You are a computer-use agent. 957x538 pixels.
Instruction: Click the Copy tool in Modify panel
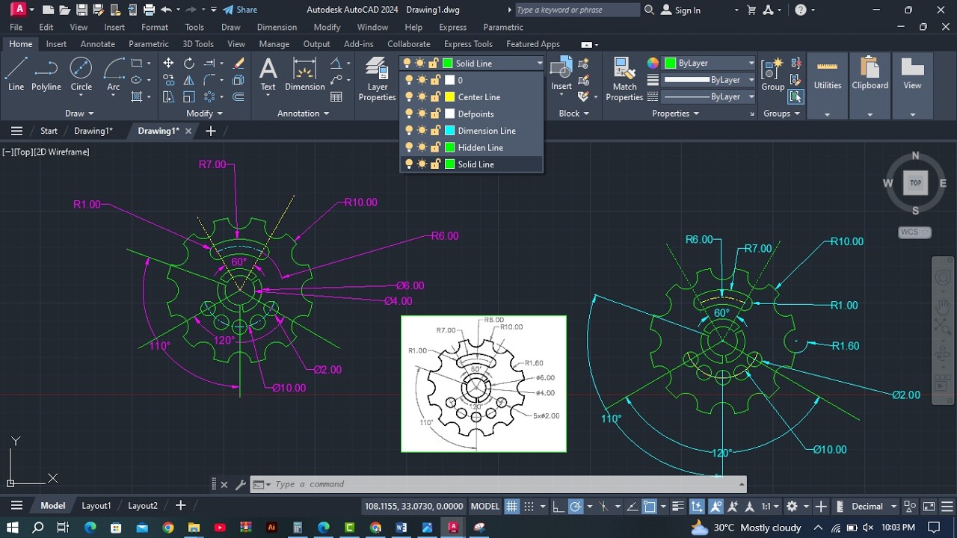[168, 80]
